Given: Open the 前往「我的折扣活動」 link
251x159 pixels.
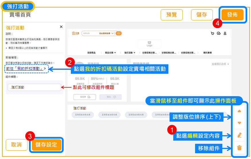Looking at the screenshot, I should [x=26, y=69].
